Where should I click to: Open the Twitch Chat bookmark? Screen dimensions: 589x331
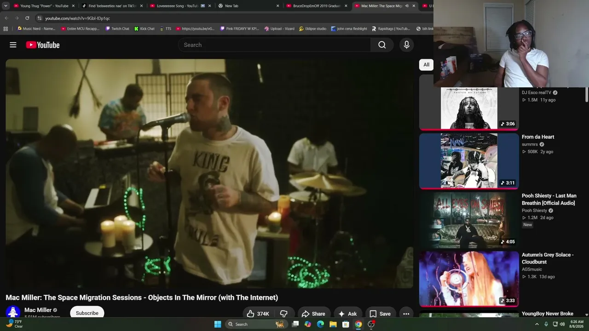pos(117,29)
